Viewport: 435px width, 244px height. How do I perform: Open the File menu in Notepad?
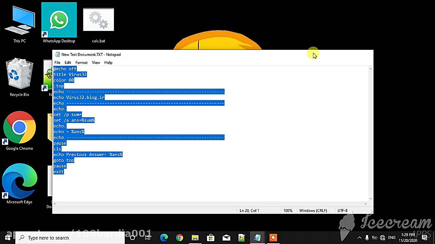click(57, 62)
